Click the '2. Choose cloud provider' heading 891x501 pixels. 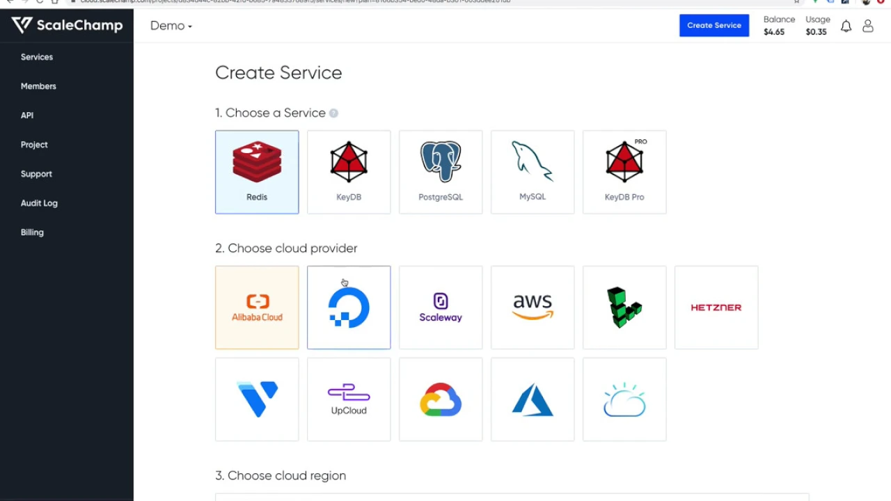point(286,248)
